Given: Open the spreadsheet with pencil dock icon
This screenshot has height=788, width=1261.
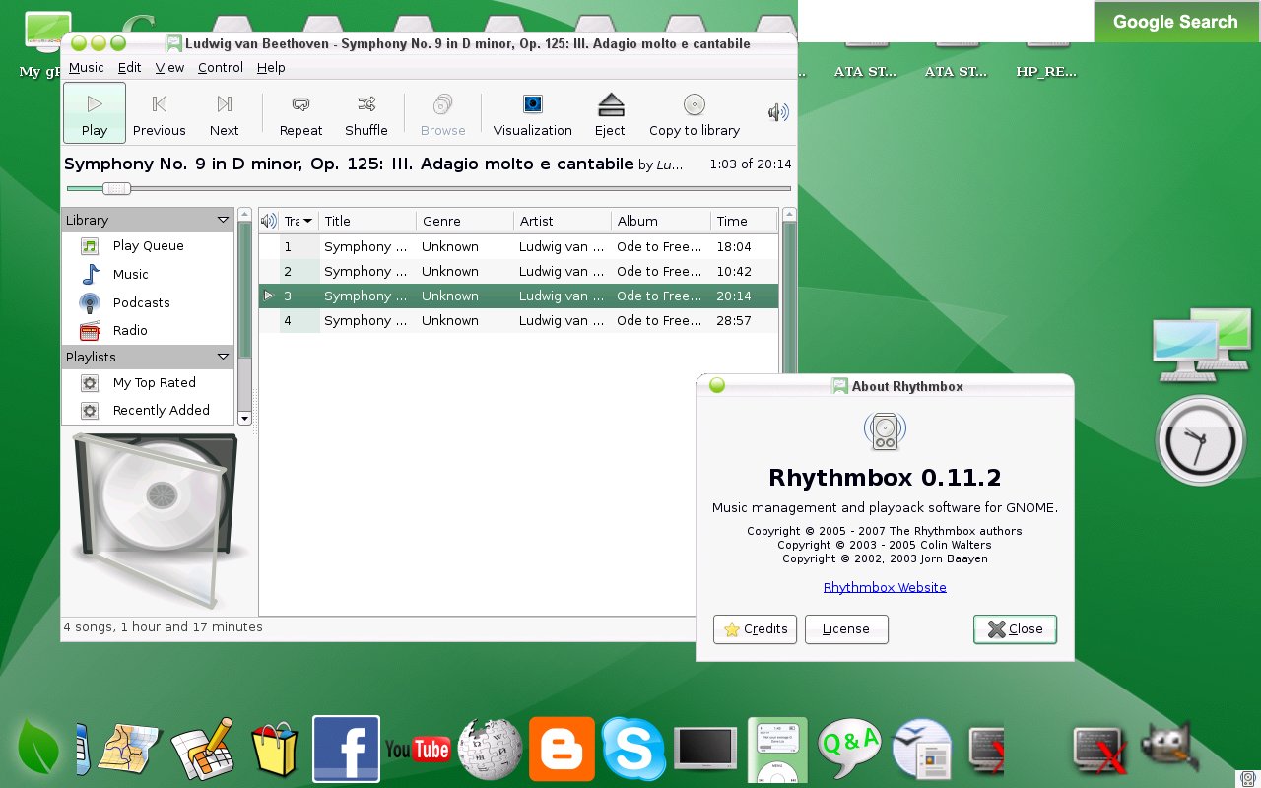Looking at the screenshot, I should 203,750.
